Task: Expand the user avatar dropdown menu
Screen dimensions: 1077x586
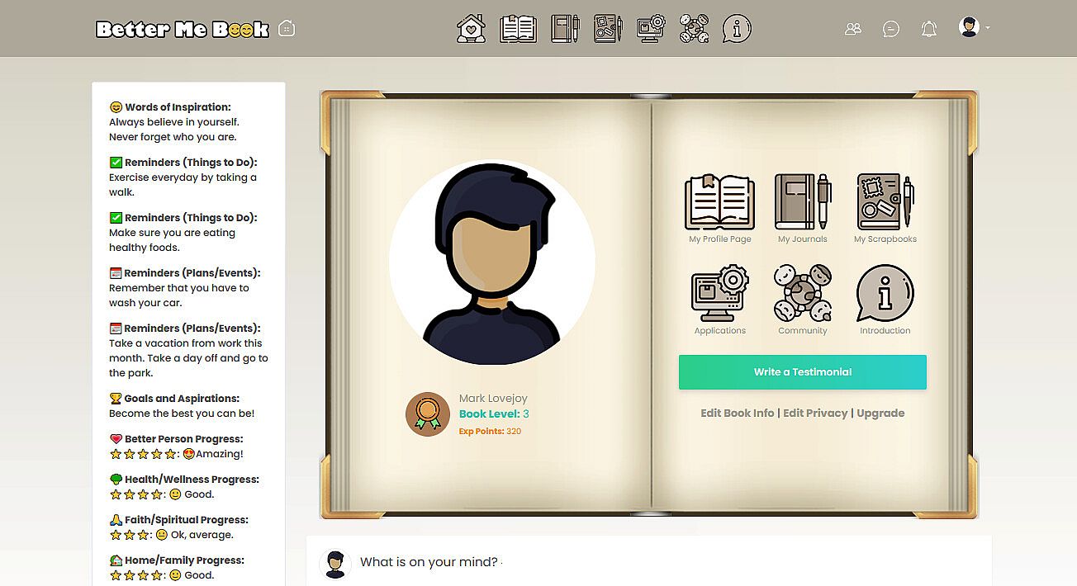Action: click(974, 27)
